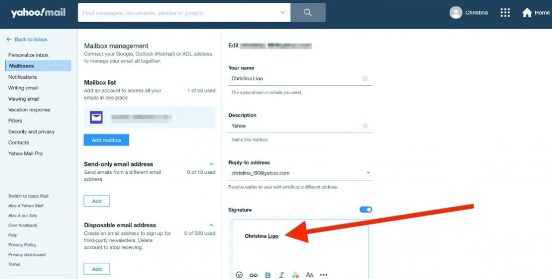Insert a link in the signature
Screen dimensions: 552x279
point(253,275)
